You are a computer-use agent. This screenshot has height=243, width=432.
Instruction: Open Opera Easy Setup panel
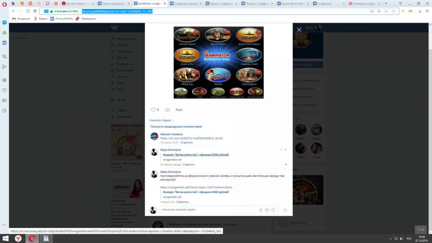(427, 11)
